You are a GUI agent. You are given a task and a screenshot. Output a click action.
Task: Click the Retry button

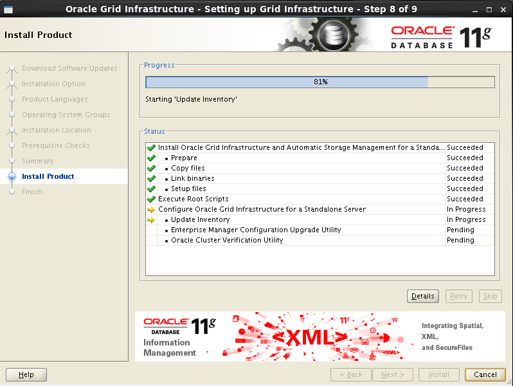459,297
